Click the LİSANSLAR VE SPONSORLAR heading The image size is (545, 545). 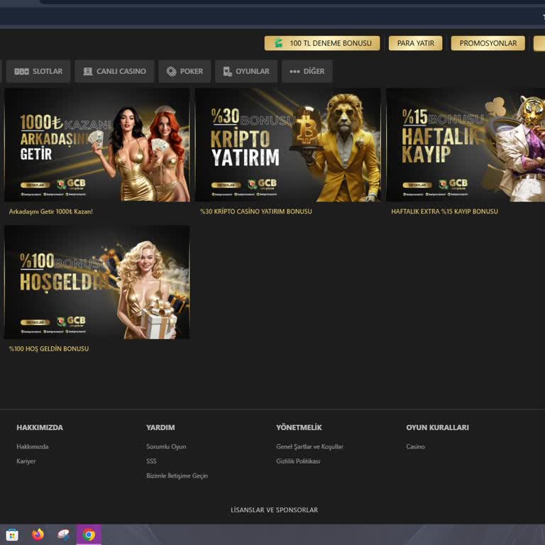coord(274,510)
